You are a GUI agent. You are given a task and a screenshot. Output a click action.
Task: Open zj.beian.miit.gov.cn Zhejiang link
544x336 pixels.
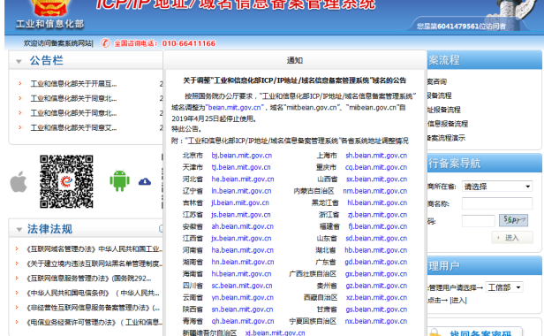377,215
